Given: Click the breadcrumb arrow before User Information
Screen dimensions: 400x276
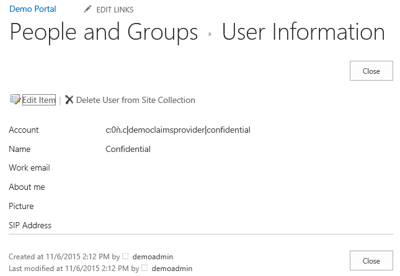Looking at the screenshot, I should 210,34.
